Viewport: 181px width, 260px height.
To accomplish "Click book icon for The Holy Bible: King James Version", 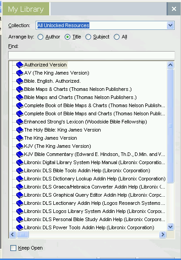I will click(x=20, y=130).
